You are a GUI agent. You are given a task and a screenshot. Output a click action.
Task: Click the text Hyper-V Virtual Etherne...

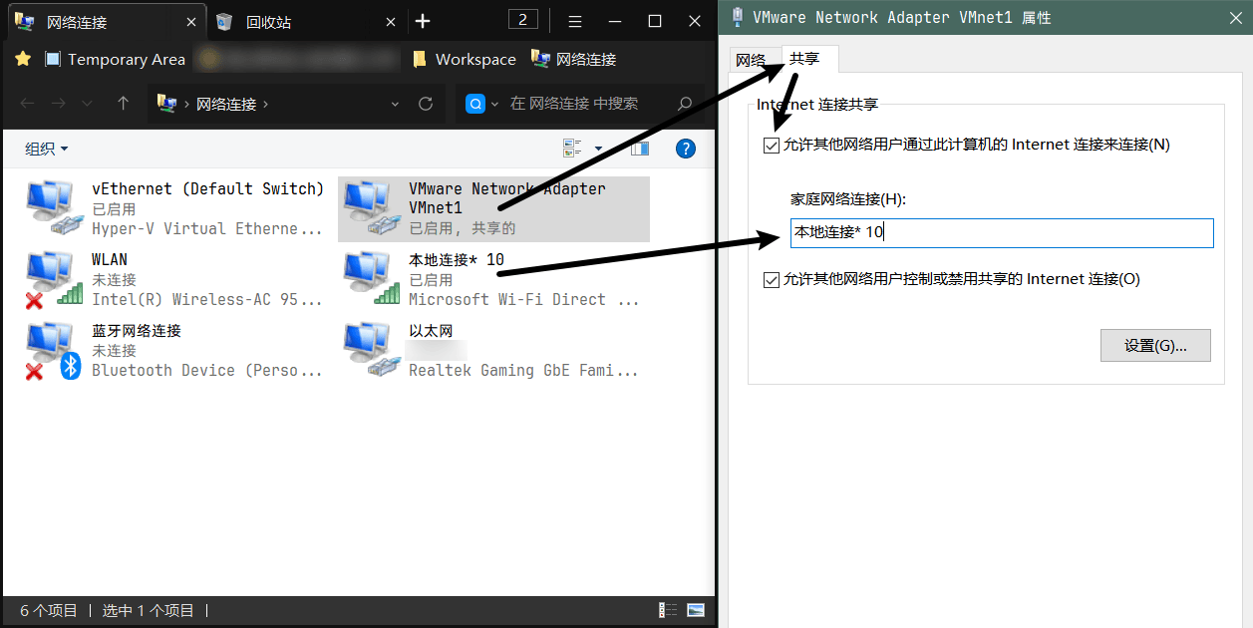207,229
